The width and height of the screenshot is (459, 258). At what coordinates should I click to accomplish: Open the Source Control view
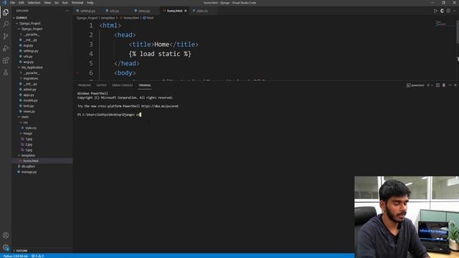(x=6, y=37)
